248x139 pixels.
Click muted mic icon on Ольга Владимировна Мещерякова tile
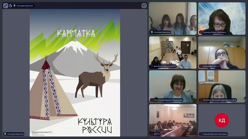click(152, 100)
